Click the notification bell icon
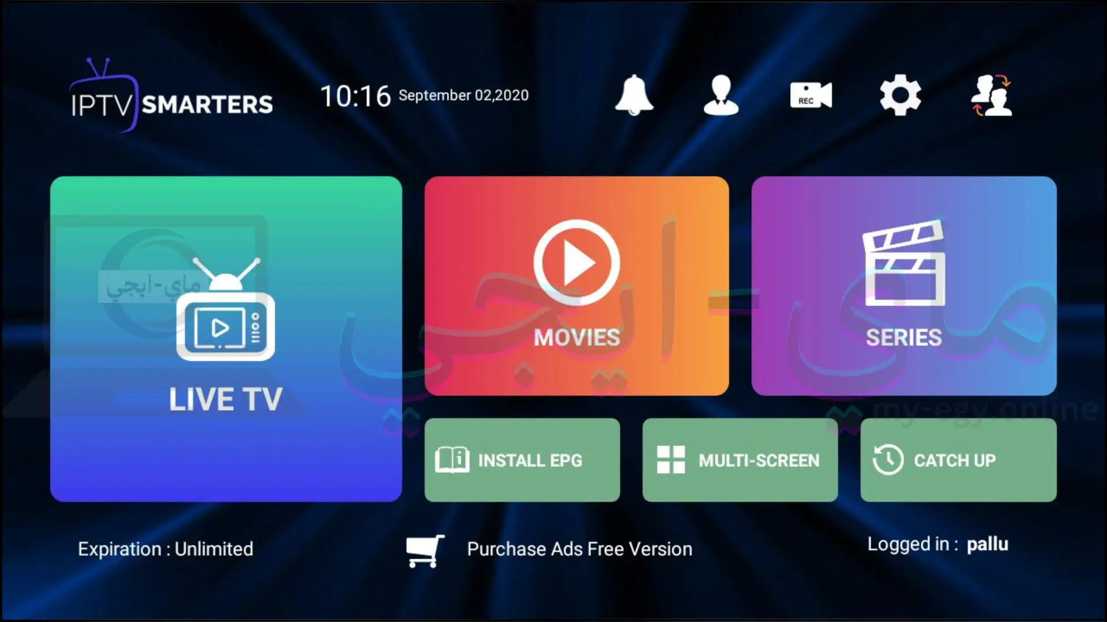 pos(635,93)
